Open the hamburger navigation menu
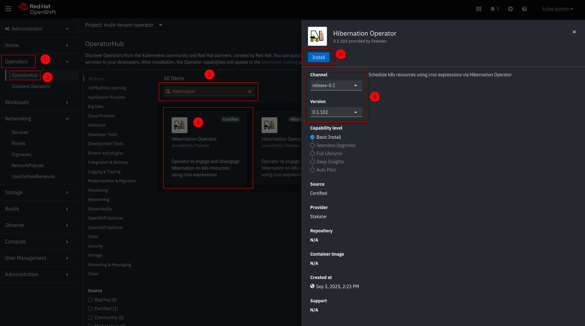585x326 pixels. (9, 9)
